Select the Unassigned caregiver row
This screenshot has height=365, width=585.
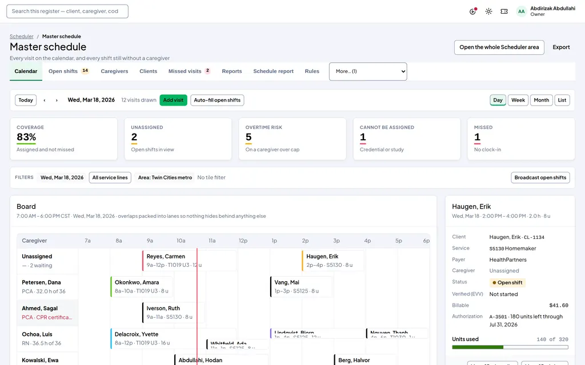tap(47, 261)
